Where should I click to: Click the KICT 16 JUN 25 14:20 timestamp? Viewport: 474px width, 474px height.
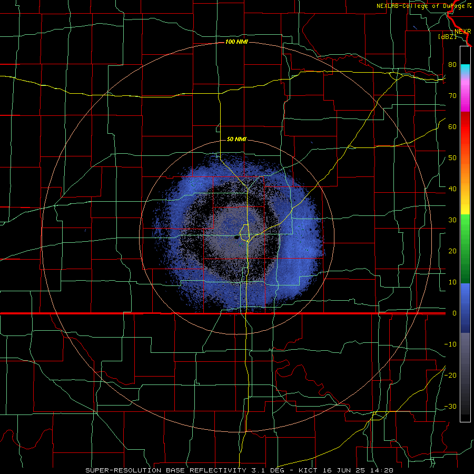click(346, 470)
